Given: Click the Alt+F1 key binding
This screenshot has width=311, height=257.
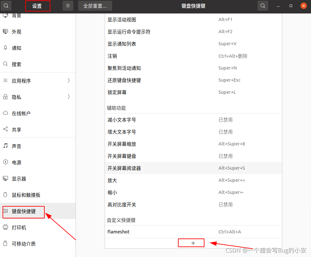Looking at the screenshot, I should pyautogui.click(x=225, y=19).
